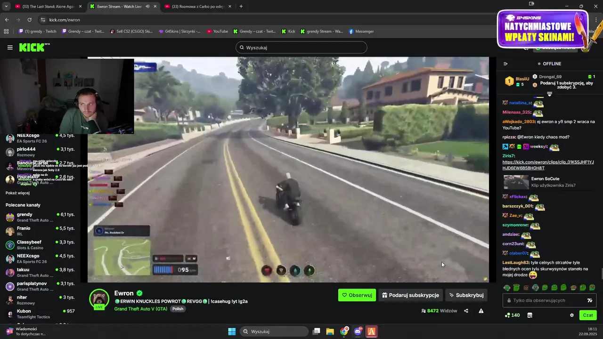Open the '(1) grendy - Twitch' bookmark
The image size is (603, 339).
[x=38, y=32]
